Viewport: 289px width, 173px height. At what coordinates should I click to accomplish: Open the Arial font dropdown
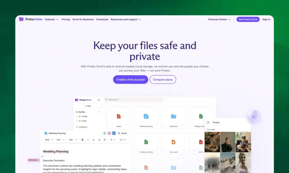[x=60, y=140]
